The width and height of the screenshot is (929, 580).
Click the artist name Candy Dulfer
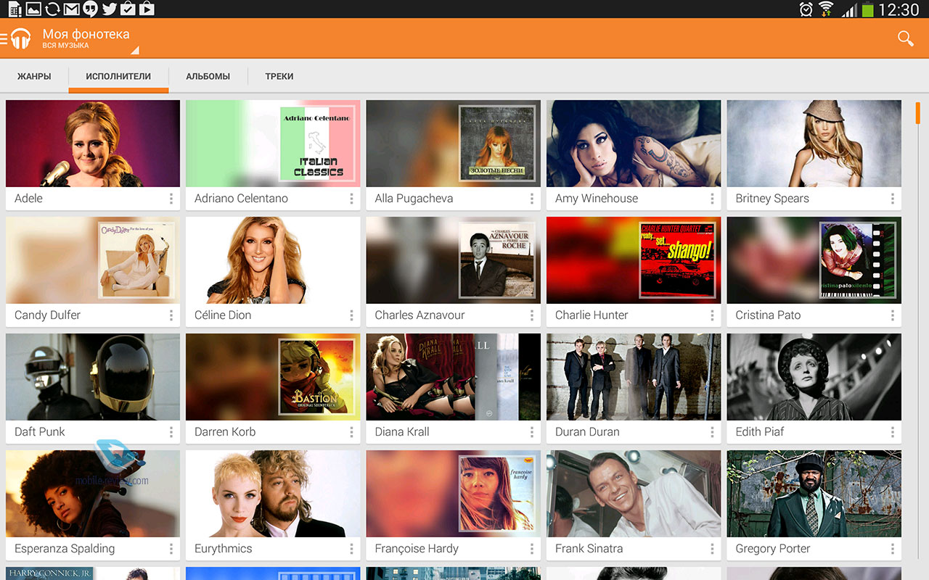(47, 315)
